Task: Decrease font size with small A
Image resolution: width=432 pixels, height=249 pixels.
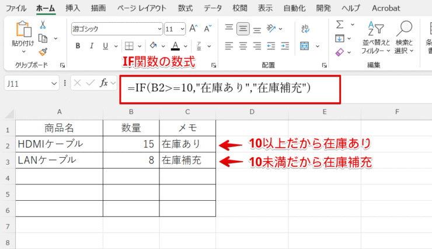Action: click(x=207, y=29)
